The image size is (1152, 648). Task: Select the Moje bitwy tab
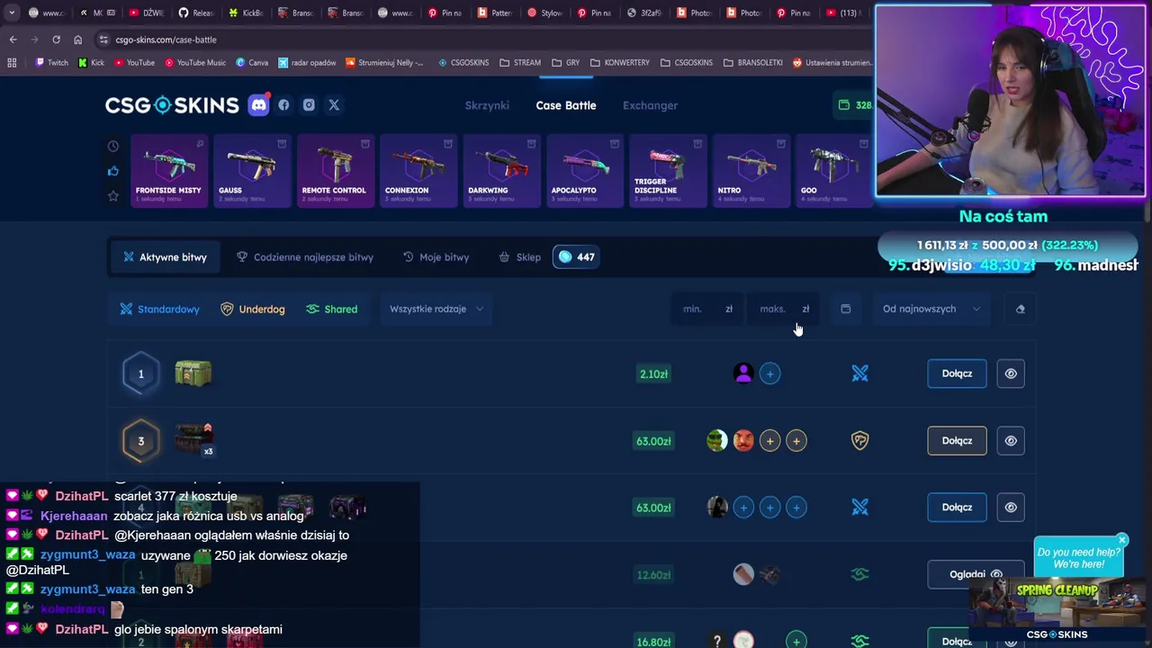(x=436, y=257)
